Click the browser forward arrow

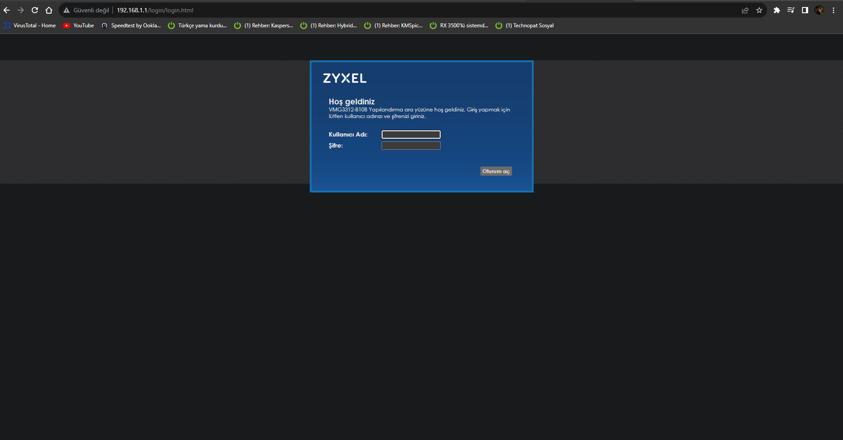coord(21,10)
